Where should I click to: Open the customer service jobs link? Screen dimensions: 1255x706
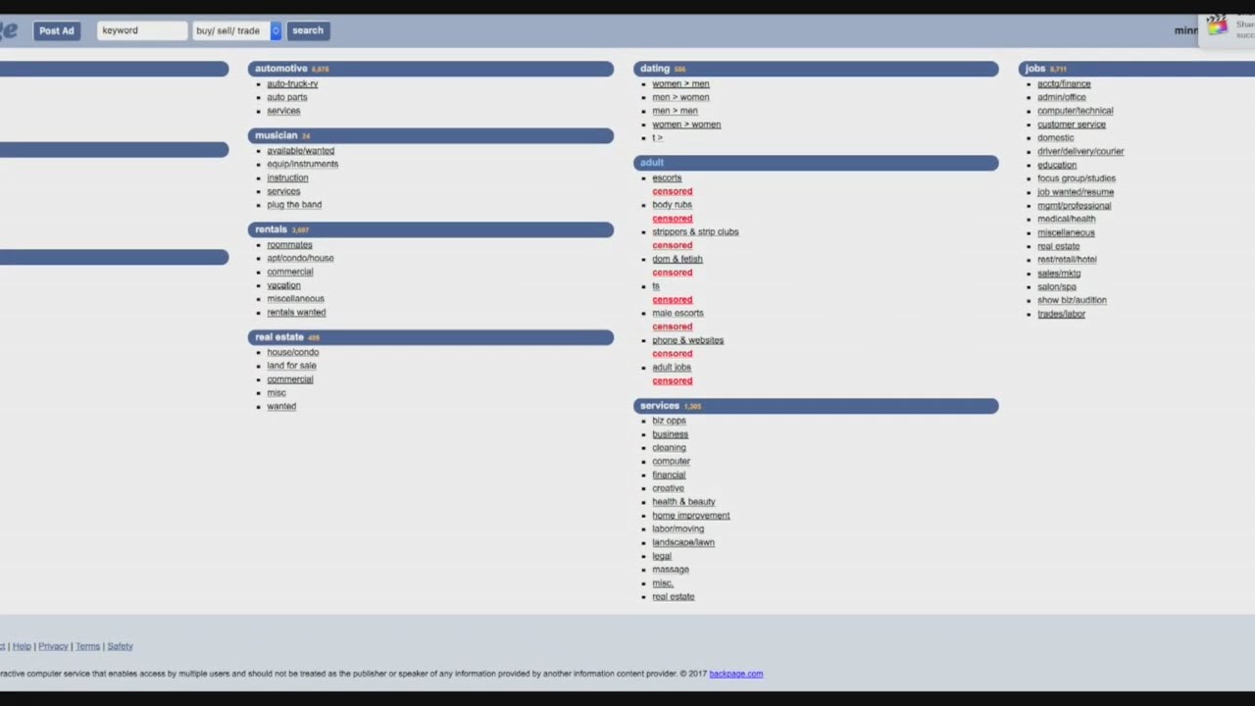click(x=1071, y=125)
